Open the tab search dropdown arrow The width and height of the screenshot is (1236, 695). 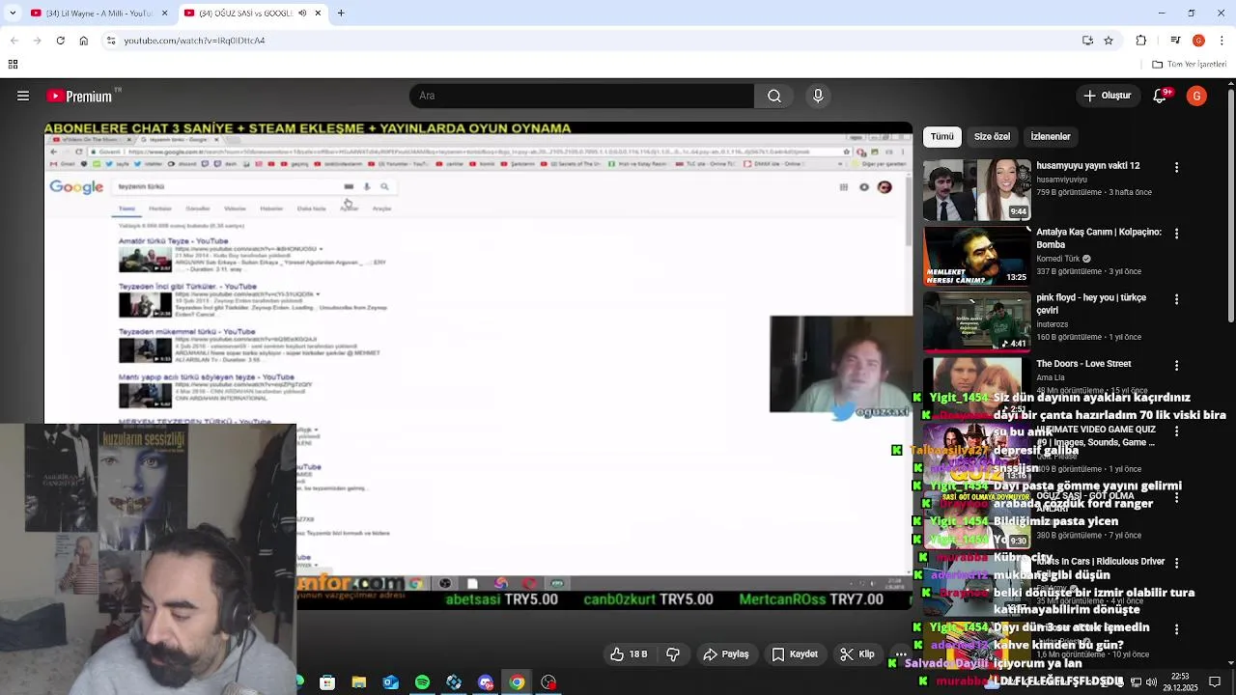click(12, 14)
